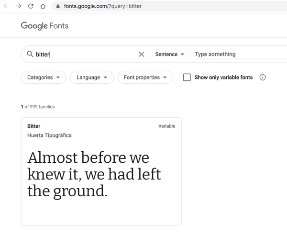The height and width of the screenshot is (247, 287).
Task: Click the Show only variable fonts label
Action: coord(223,78)
